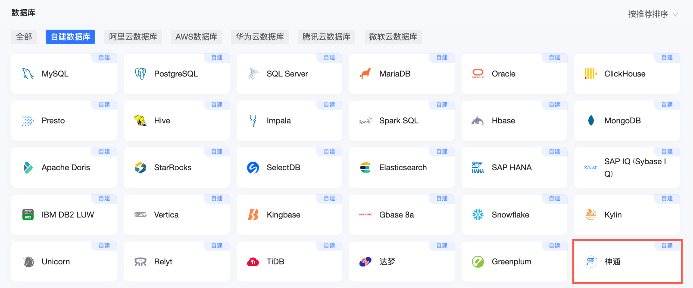Screen dimensions: 693x288
Task: Click the SAP HANA logo icon
Action: click(x=478, y=168)
